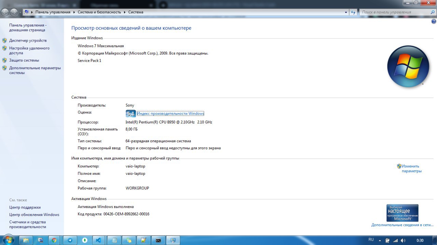The image size is (437, 245).
Task: Click the volume speaker tray icon
Action: (403, 240)
